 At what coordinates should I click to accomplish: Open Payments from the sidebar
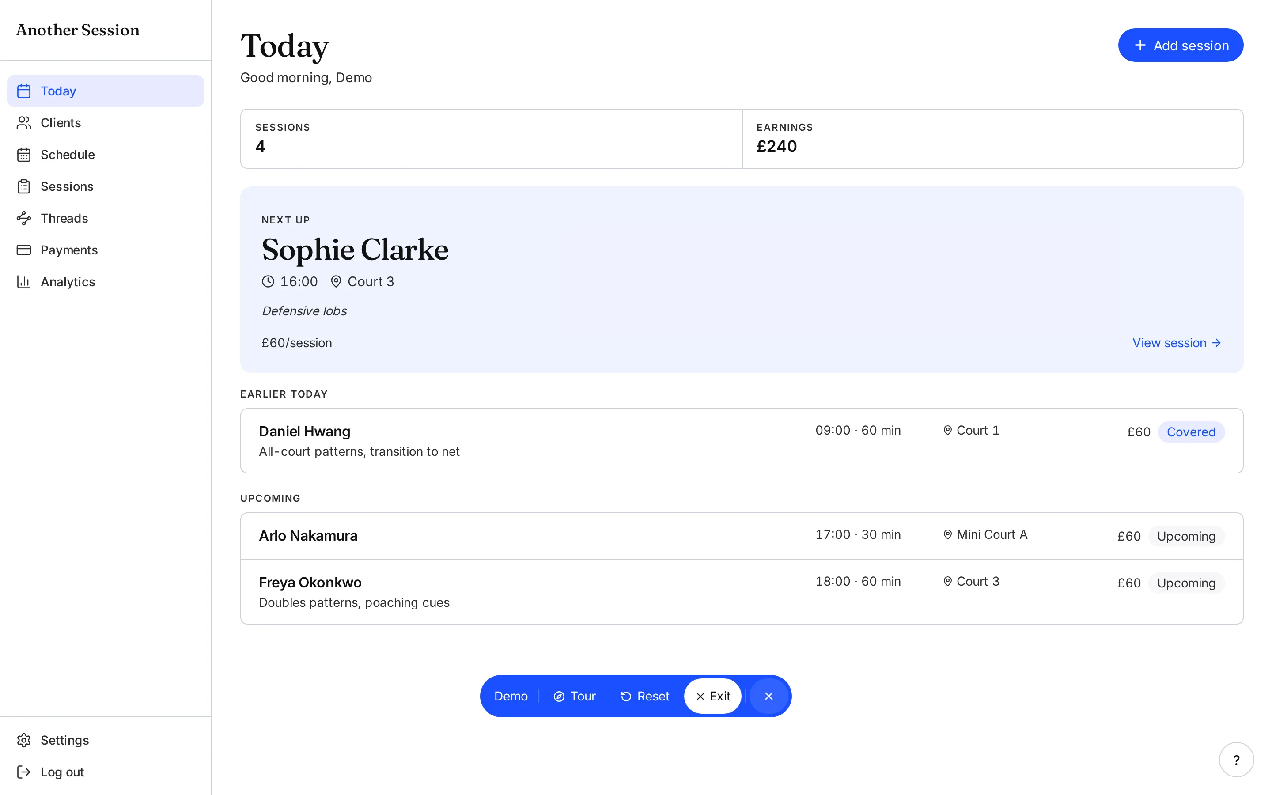(105, 250)
